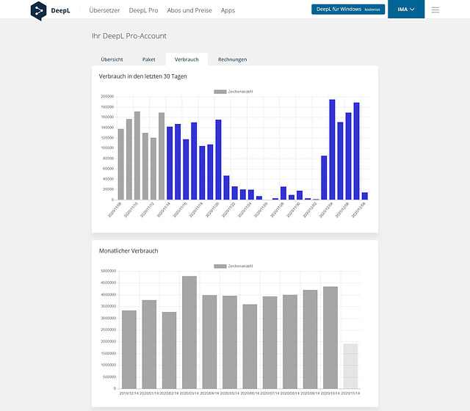
Task: Click the light 2020/11/14 monthly bar
Action: (x=350, y=366)
